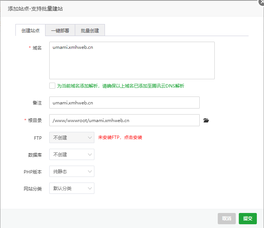The width and height of the screenshot is (264, 228).
Task: Close the 添加站点 dialog with the X icon
Action: tap(261, 2)
